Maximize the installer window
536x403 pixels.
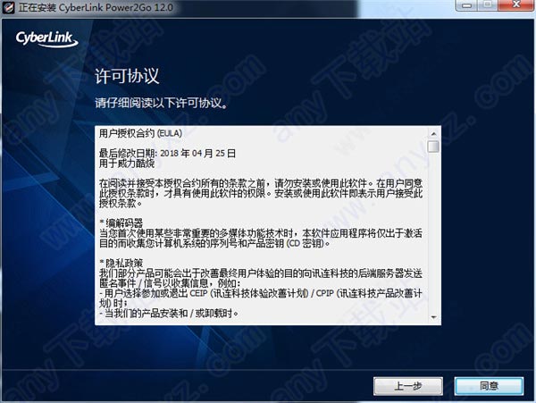(x=488, y=5)
